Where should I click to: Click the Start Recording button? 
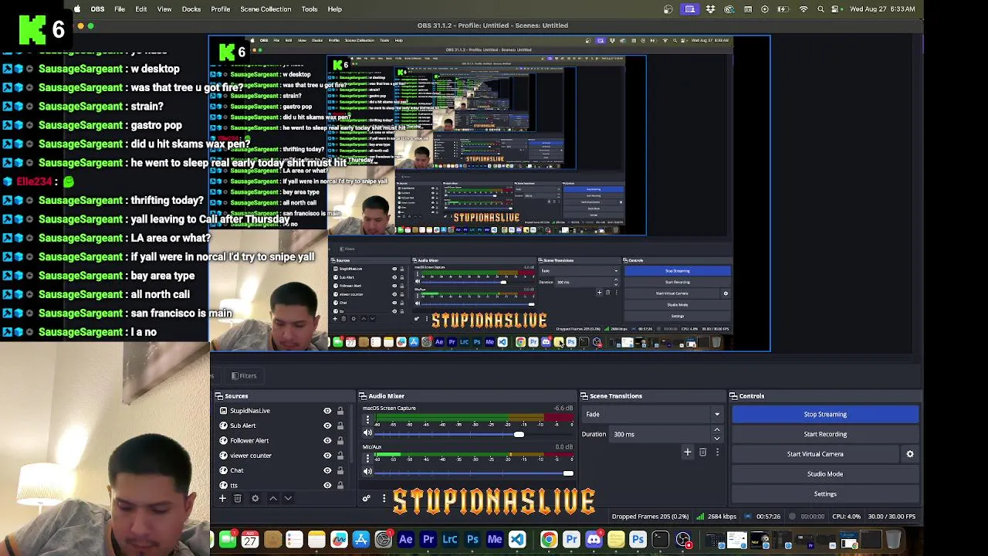click(825, 434)
